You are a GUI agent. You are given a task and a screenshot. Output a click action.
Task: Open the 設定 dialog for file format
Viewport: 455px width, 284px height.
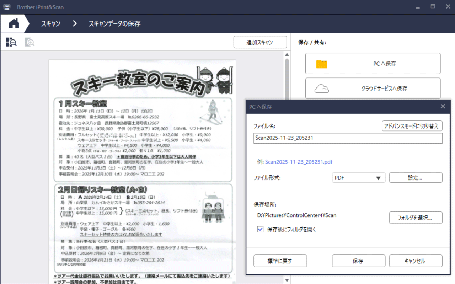(x=416, y=177)
